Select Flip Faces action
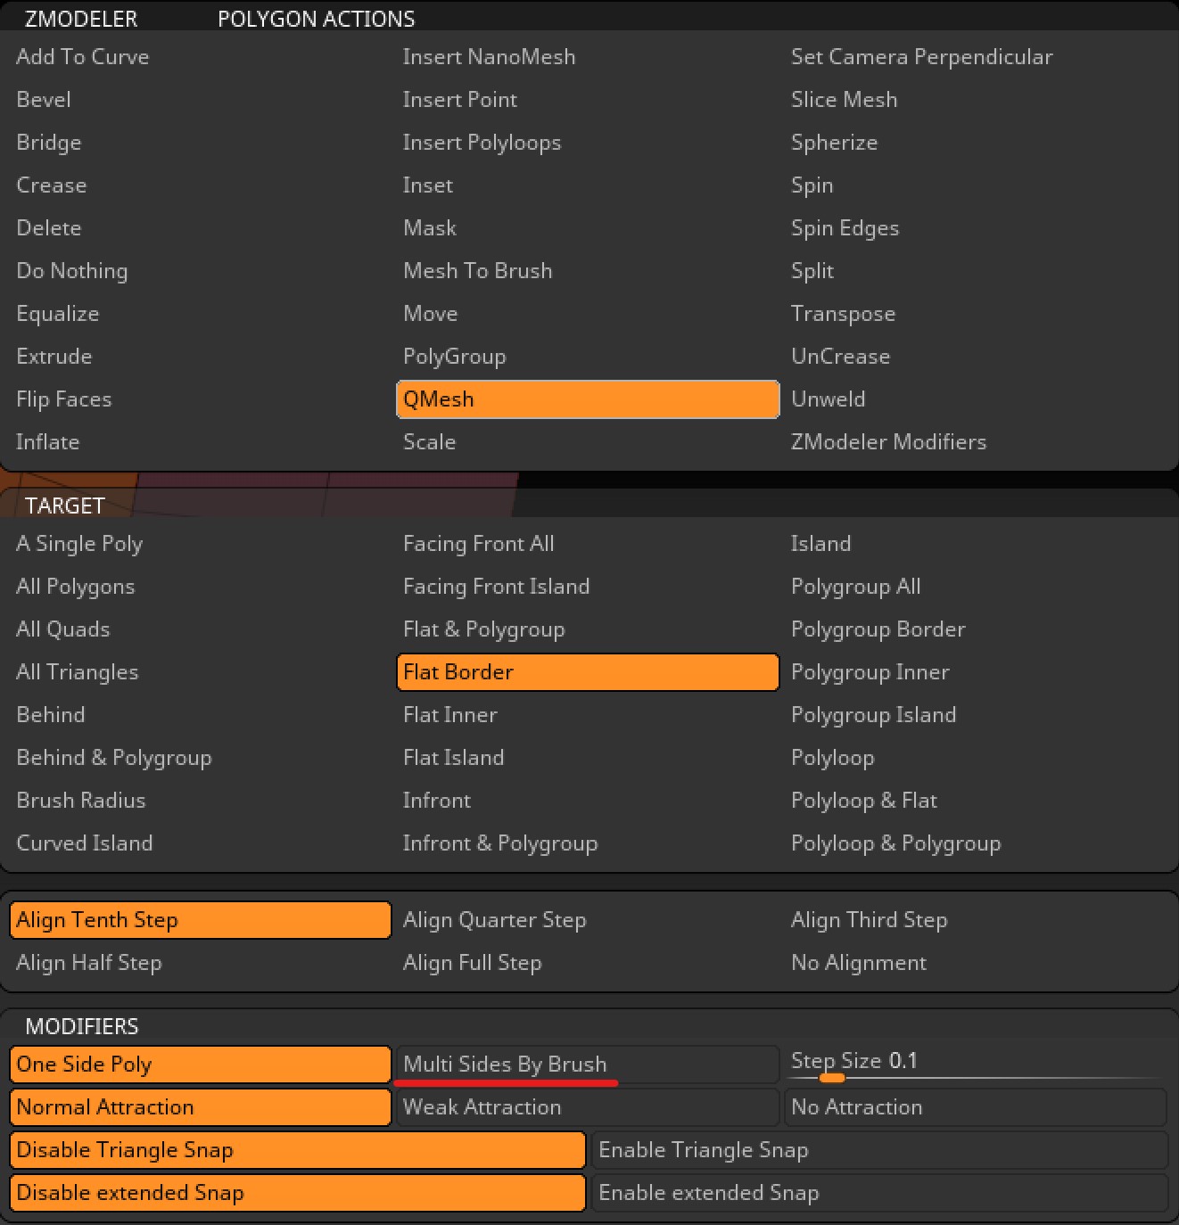The width and height of the screenshot is (1179, 1225). (64, 399)
